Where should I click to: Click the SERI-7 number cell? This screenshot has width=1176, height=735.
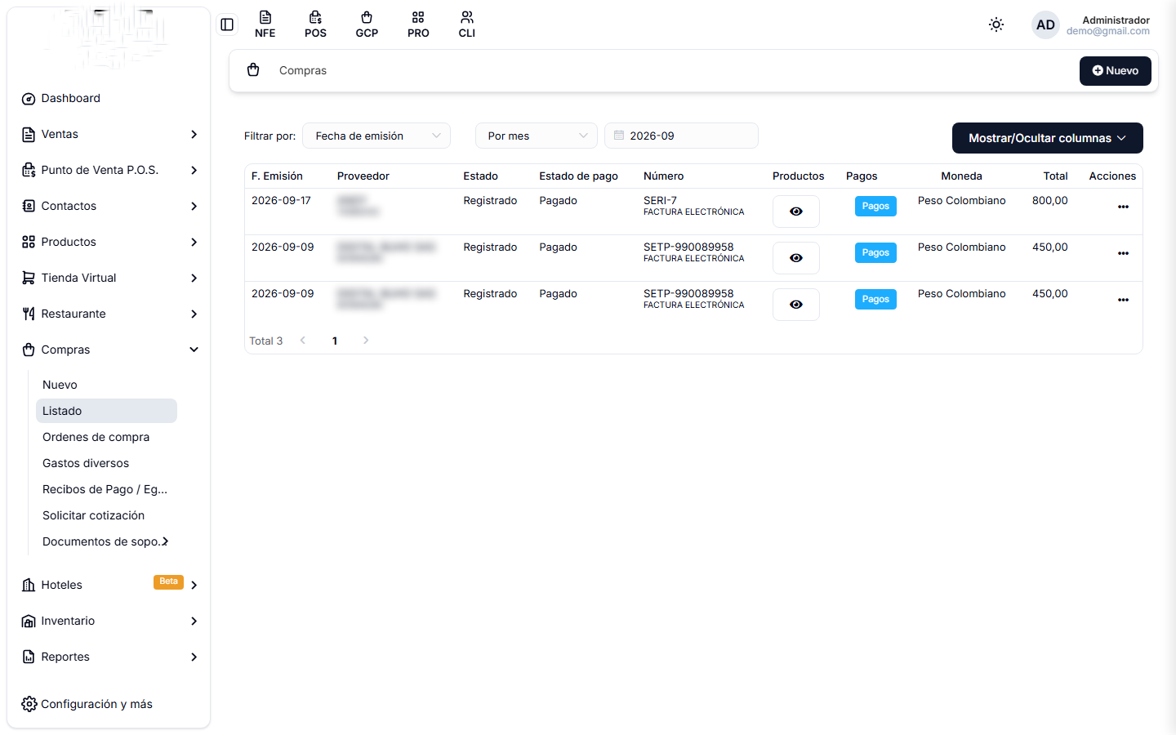[660, 200]
